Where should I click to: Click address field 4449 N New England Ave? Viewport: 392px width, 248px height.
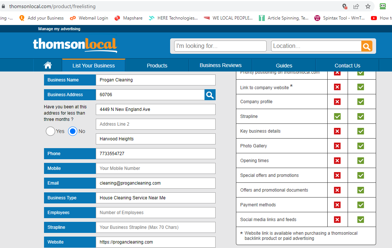click(x=155, y=109)
